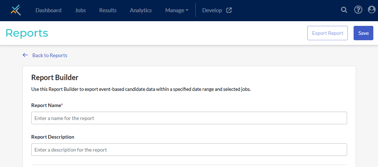Go to the Dashboard nav item

[48, 10]
